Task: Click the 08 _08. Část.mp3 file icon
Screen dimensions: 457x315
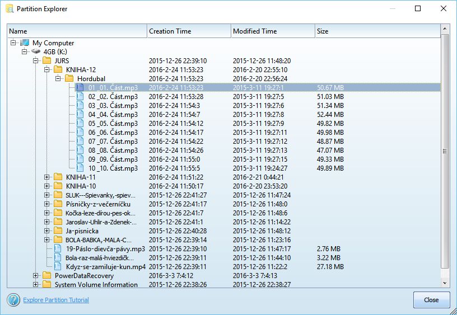Action: pyautogui.click(x=80, y=150)
